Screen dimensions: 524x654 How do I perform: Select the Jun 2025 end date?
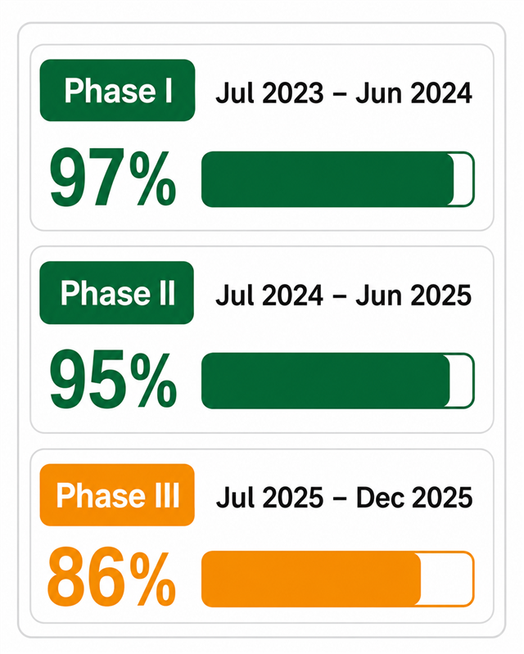pos(413,295)
